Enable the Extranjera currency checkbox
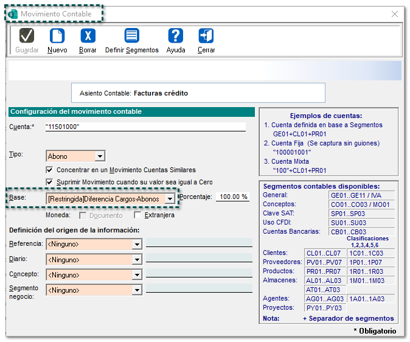Image resolution: width=410 pixels, height=342 pixels. [x=137, y=215]
